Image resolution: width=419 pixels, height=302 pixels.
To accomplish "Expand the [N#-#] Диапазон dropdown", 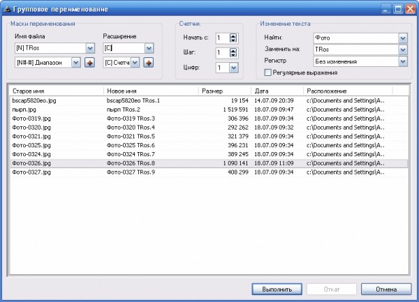I will click(x=76, y=63).
